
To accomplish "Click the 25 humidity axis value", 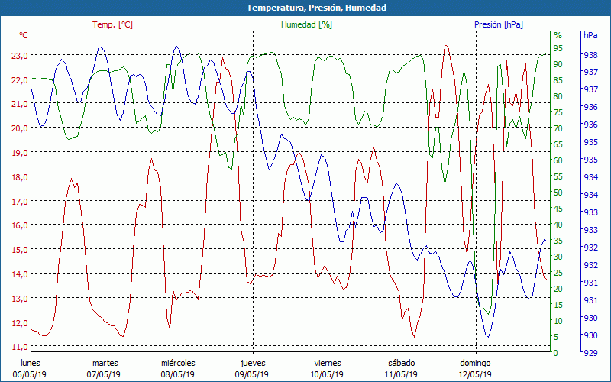I will (x=558, y=273).
